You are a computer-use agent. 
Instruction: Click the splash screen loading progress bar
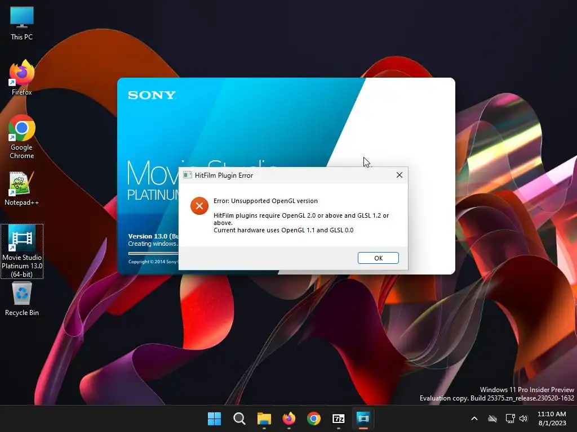coord(153,253)
